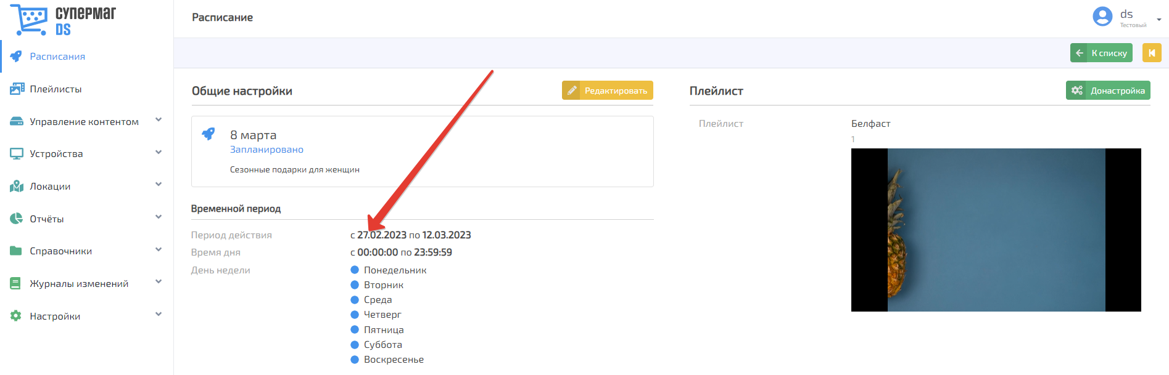Viewport: 1169px width, 375px height.
Task: Click the День недели label
Action: pos(221,270)
